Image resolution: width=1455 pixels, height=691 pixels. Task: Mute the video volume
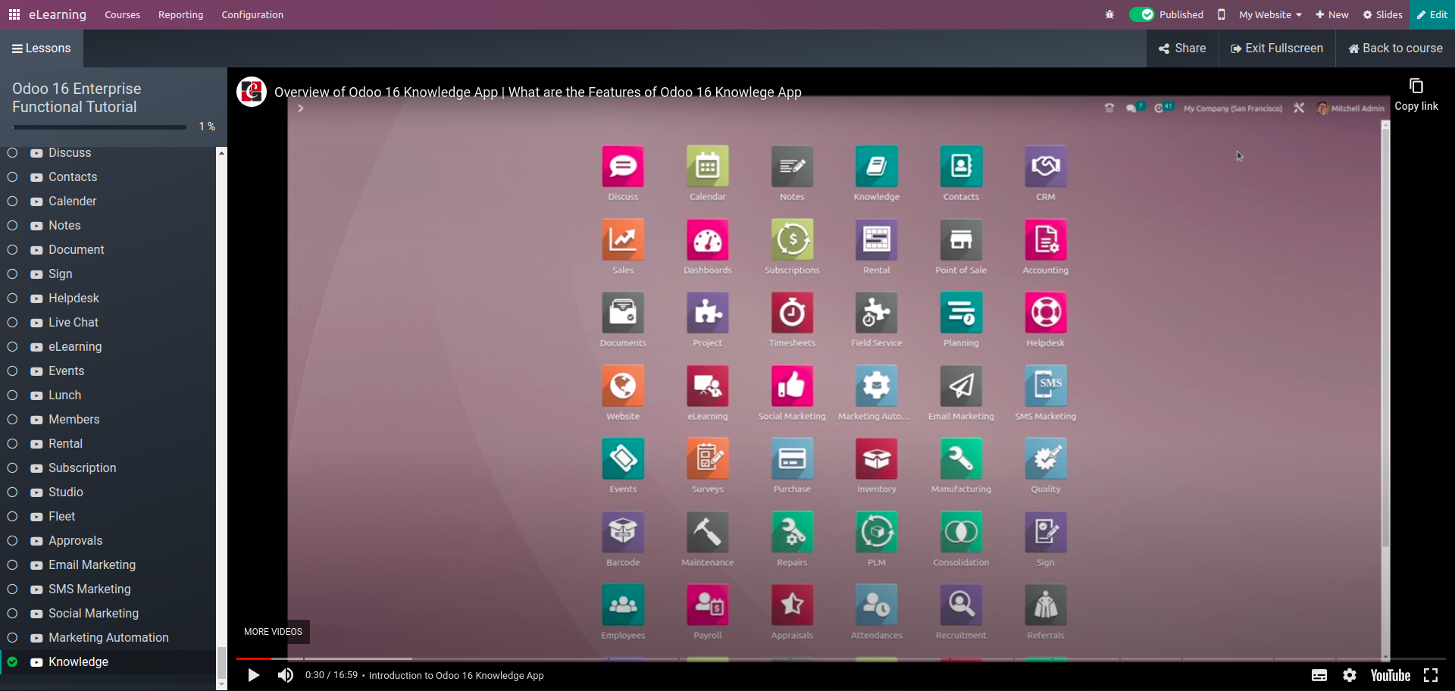tap(285, 675)
